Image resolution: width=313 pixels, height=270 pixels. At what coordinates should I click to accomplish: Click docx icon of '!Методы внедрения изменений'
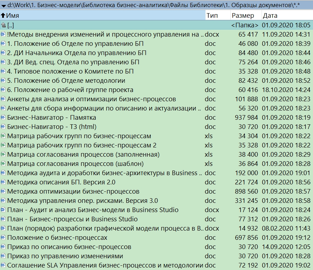point(3,34)
